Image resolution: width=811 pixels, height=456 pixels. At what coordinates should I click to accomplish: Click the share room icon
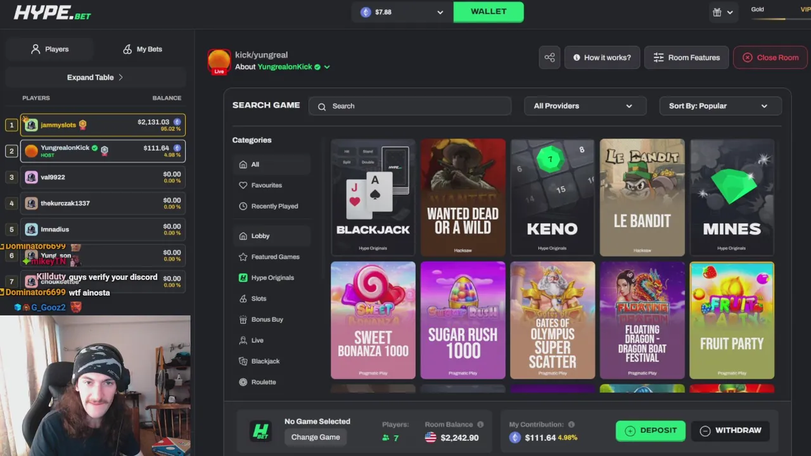point(549,58)
